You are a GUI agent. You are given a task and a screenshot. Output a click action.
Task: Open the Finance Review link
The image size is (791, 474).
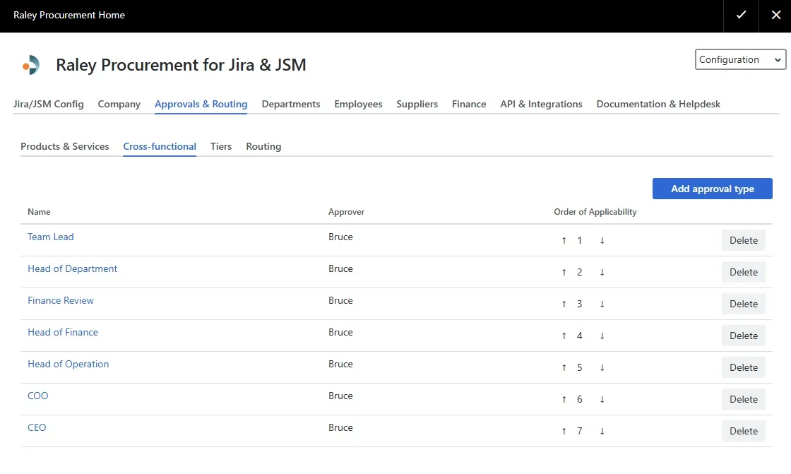(61, 300)
